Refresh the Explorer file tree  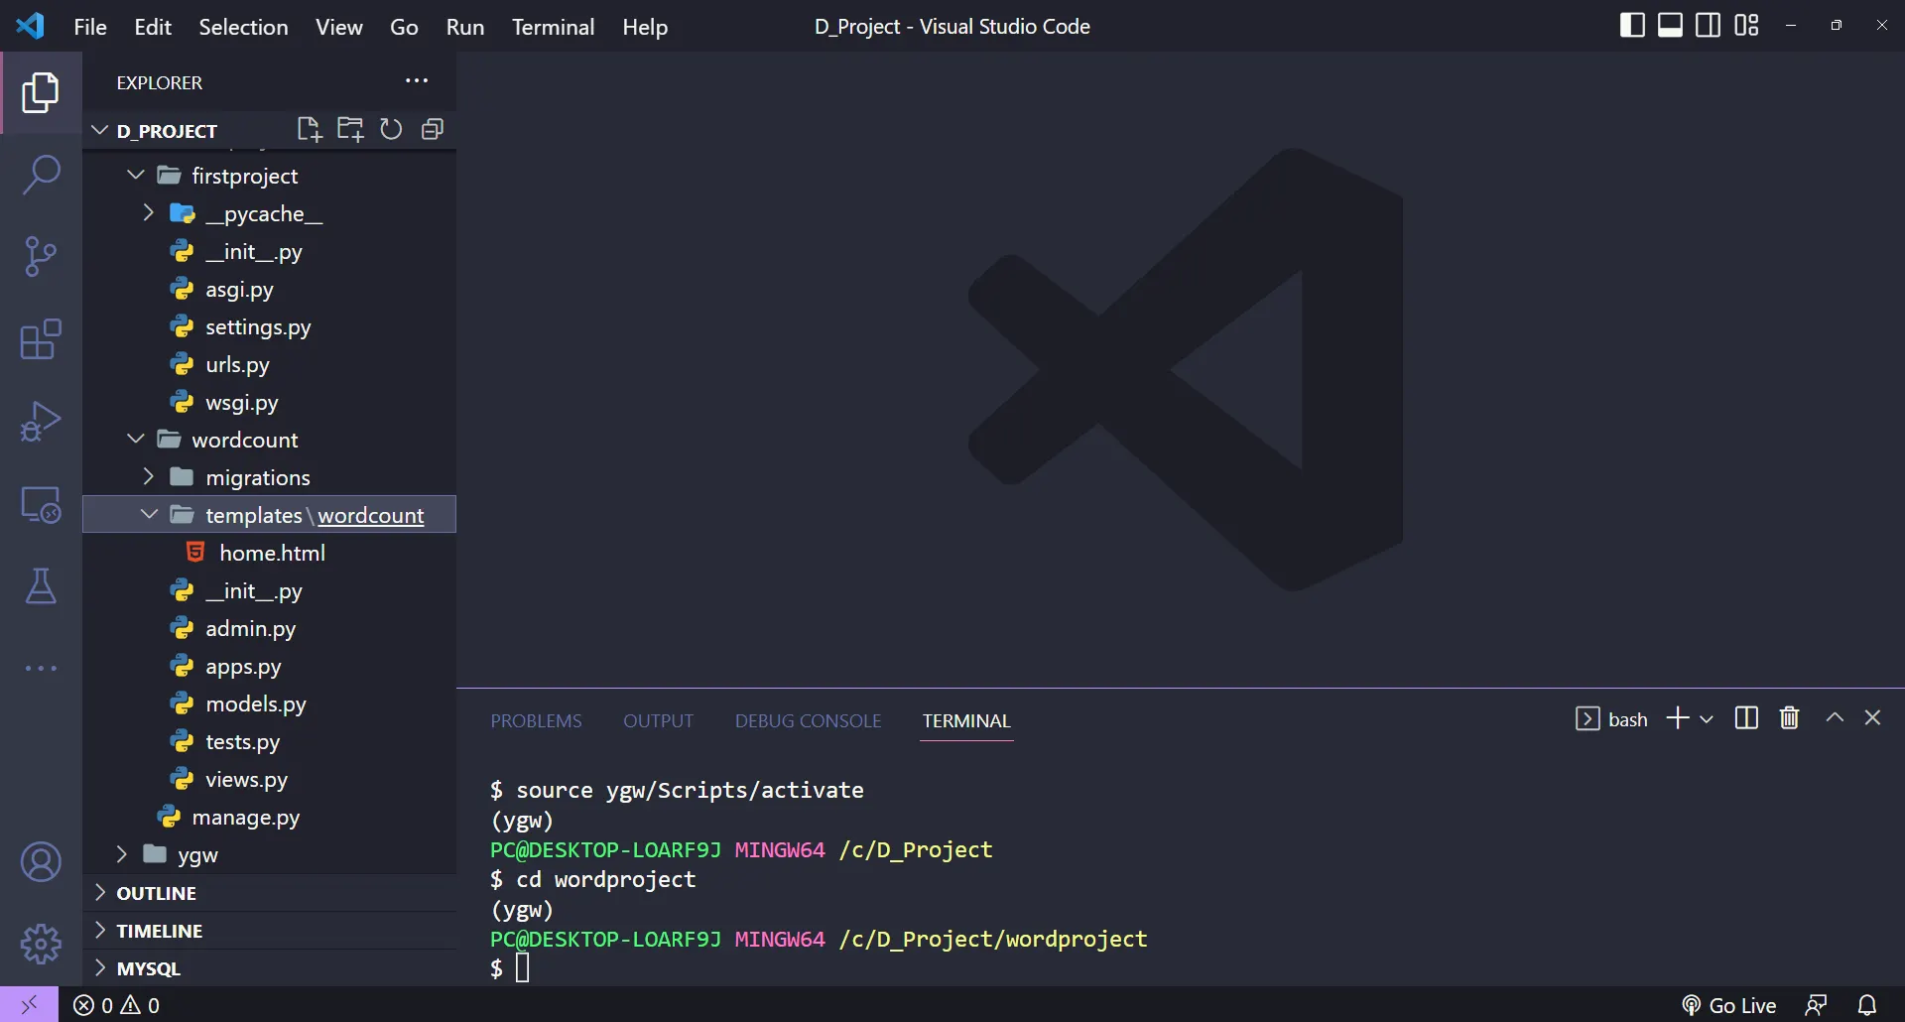tap(391, 130)
